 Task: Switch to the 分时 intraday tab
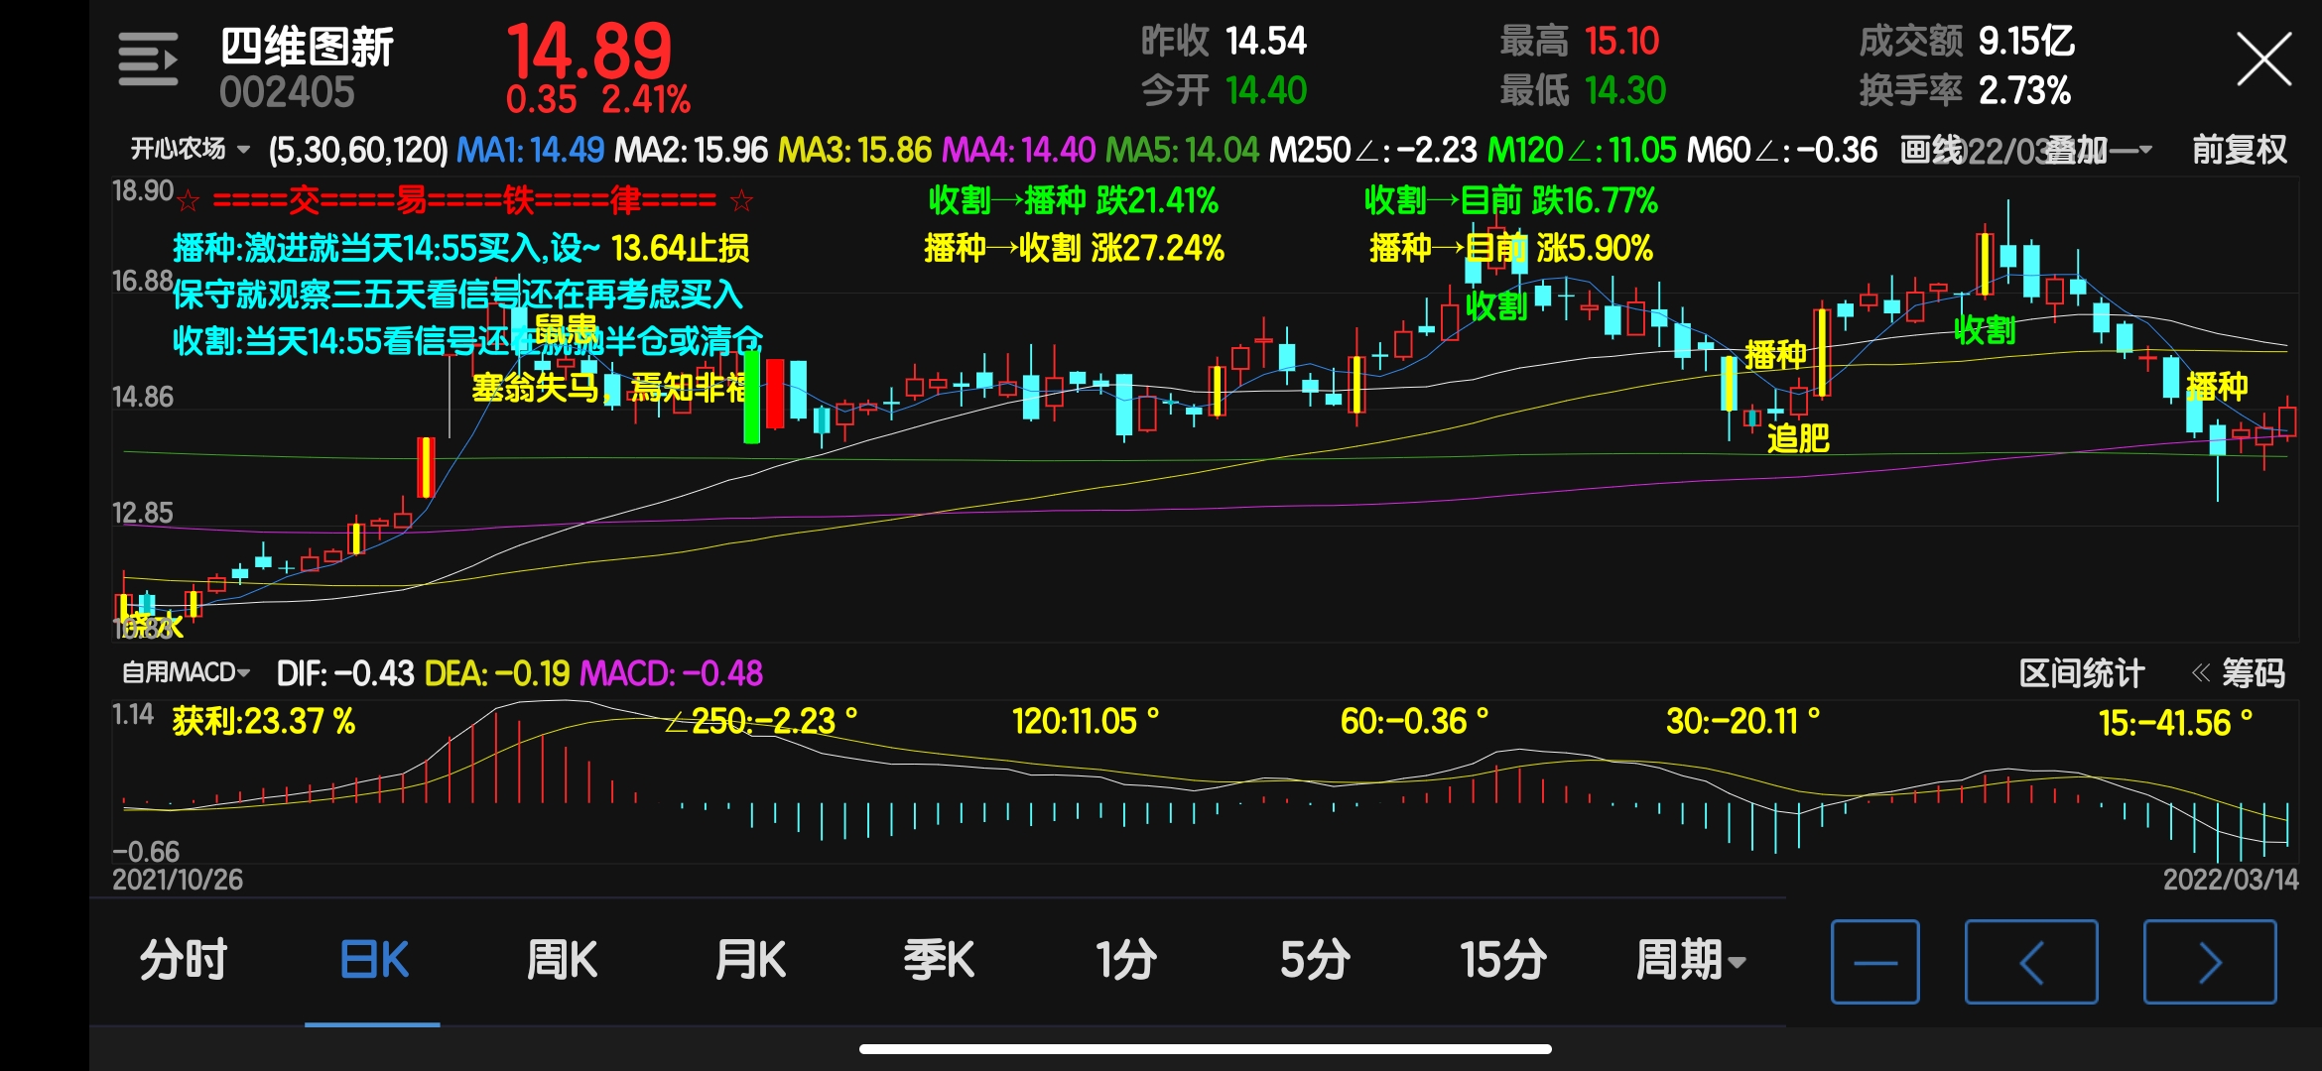(184, 960)
